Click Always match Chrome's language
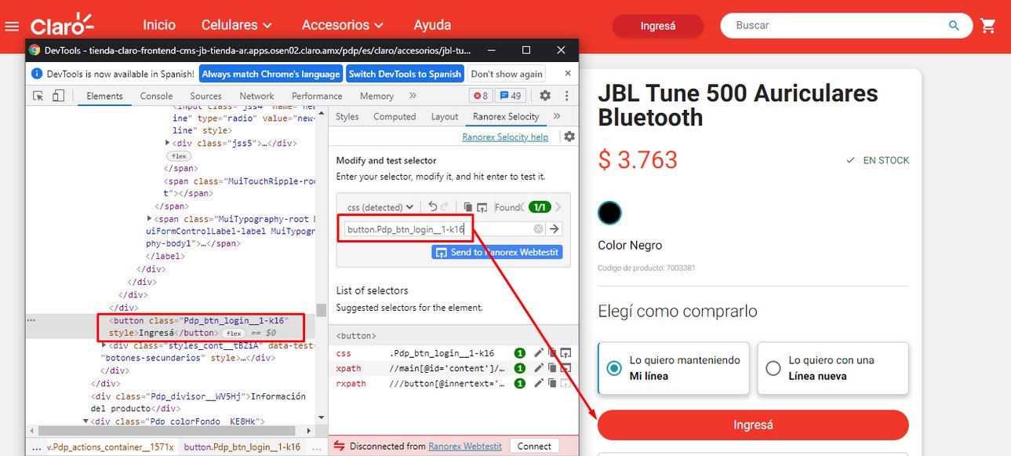The width and height of the screenshot is (1011, 456). [x=271, y=74]
